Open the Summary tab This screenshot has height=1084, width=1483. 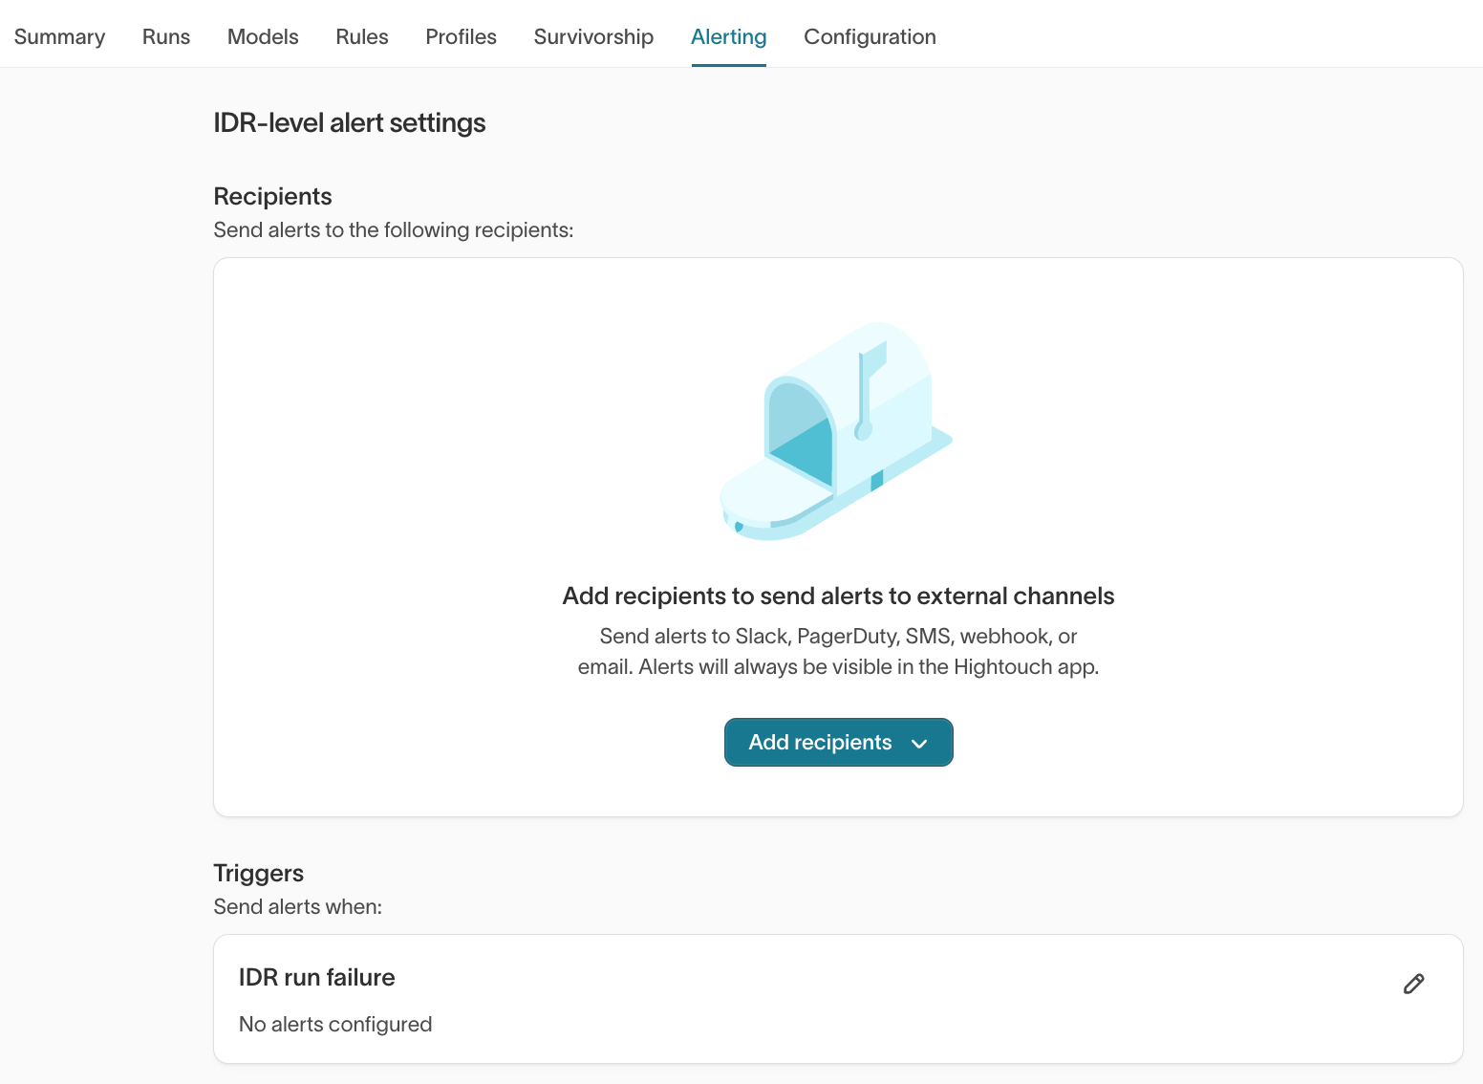[x=59, y=36]
